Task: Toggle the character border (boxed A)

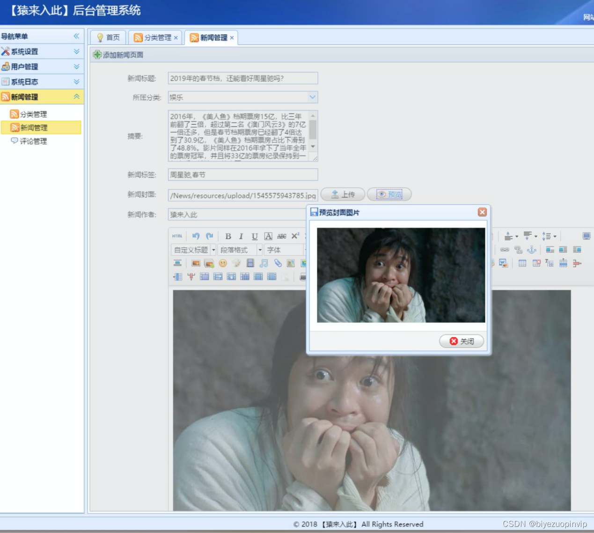Action: click(x=268, y=236)
